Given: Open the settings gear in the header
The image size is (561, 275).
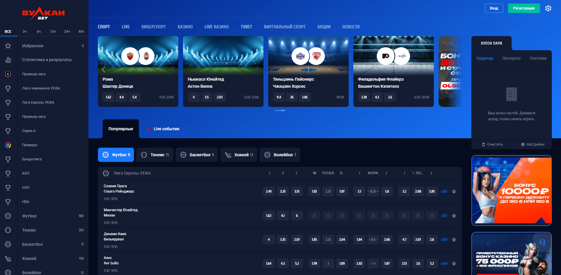Looking at the screenshot, I should tap(548, 8).
